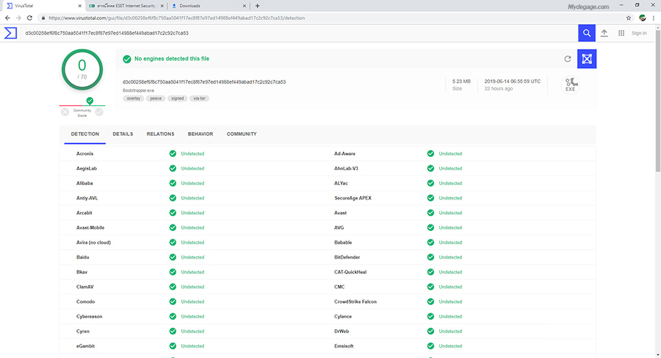661x358 pixels.
Task: Vote harmless with the check community icon
Action: coord(99,112)
